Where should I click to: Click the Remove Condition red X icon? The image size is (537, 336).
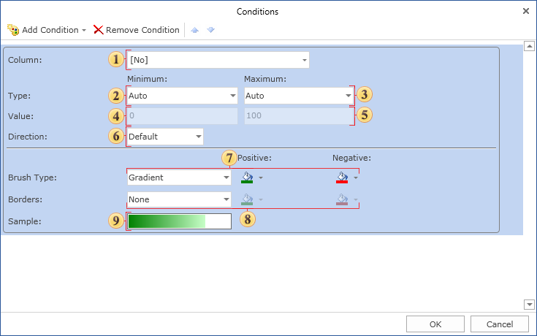pos(98,30)
